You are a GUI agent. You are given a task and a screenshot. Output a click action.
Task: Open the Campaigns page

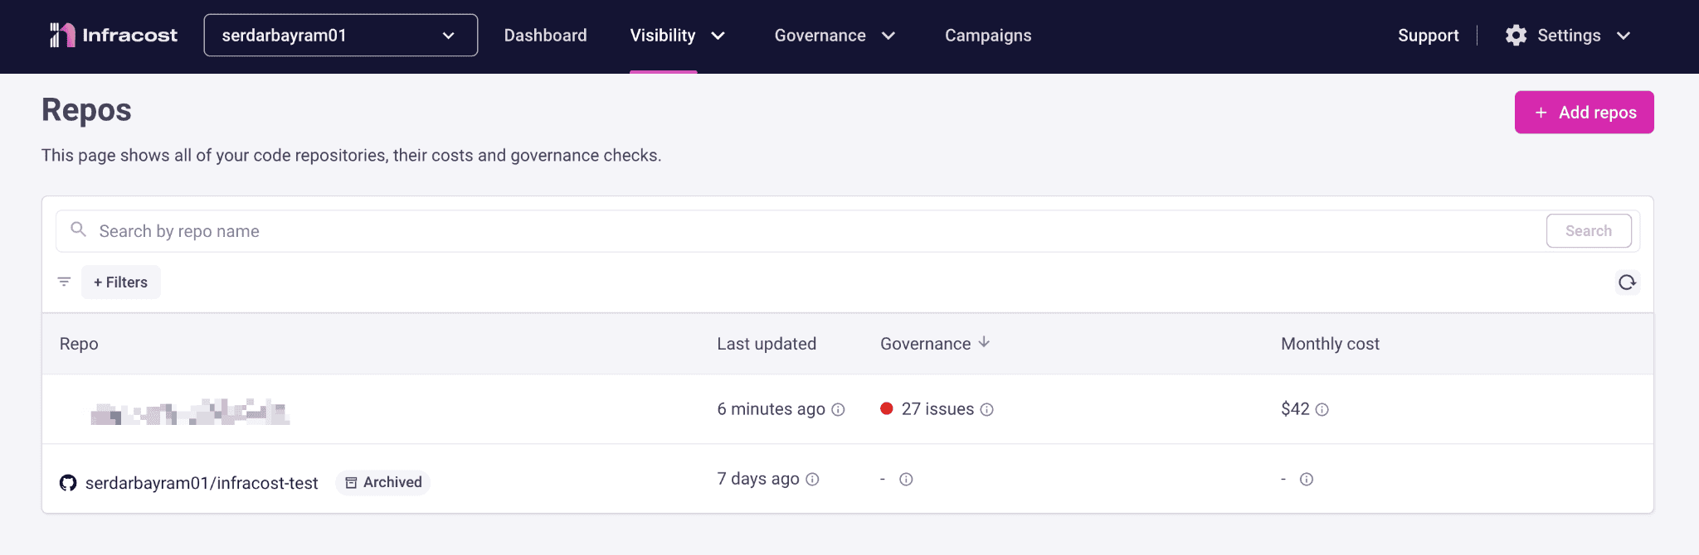tap(988, 36)
